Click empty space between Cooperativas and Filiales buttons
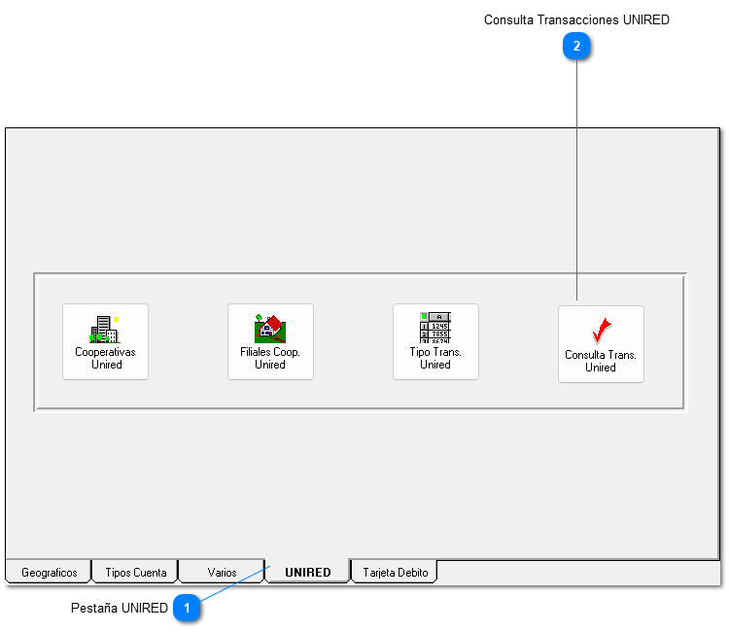This screenshot has width=729, height=632. pos(188,342)
